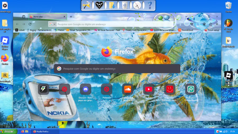Open the Soundcloud bookmark
This screenshot has width=238, height=134.
click(186, 30)
